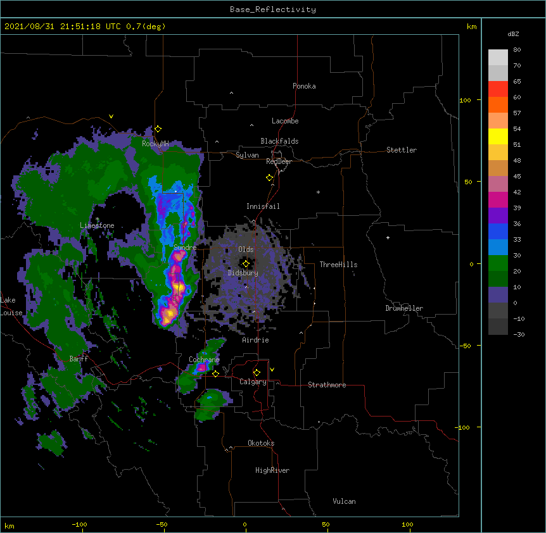Click the -50 km tick label on the right axis
Image resolution: width=546 pixels, height=533 pixels.
465,346
